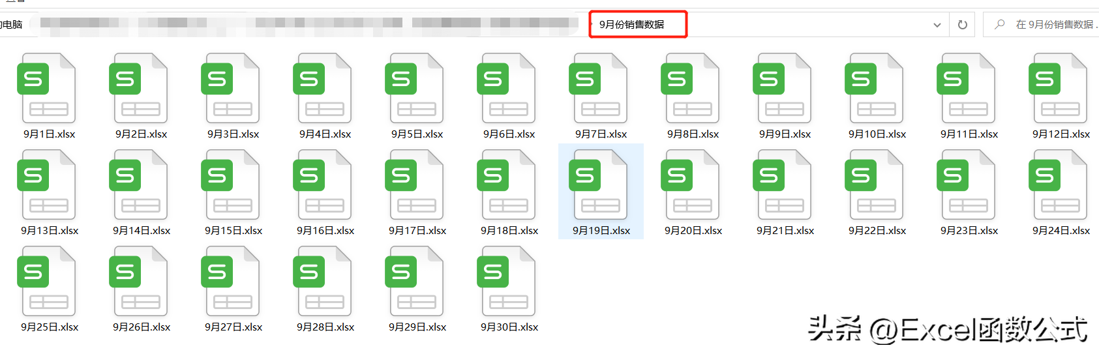
Task: Click the 9月4日.xlsx spreadsheet icon
Action: [322, 88]
